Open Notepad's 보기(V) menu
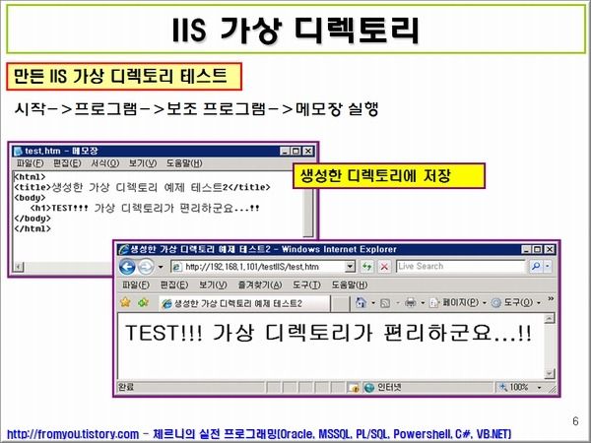This screenshot has height=443, width=591. point(143,163)
